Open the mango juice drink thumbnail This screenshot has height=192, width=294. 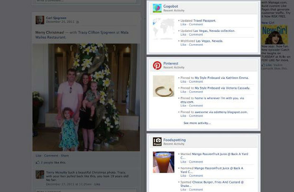pos(163,162)
